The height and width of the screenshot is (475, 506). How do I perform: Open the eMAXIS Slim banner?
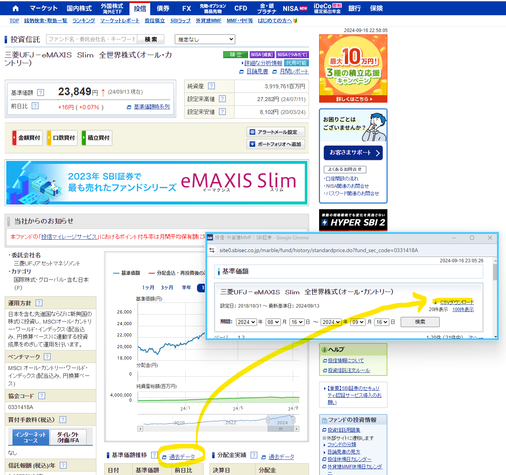coord(156,183)
